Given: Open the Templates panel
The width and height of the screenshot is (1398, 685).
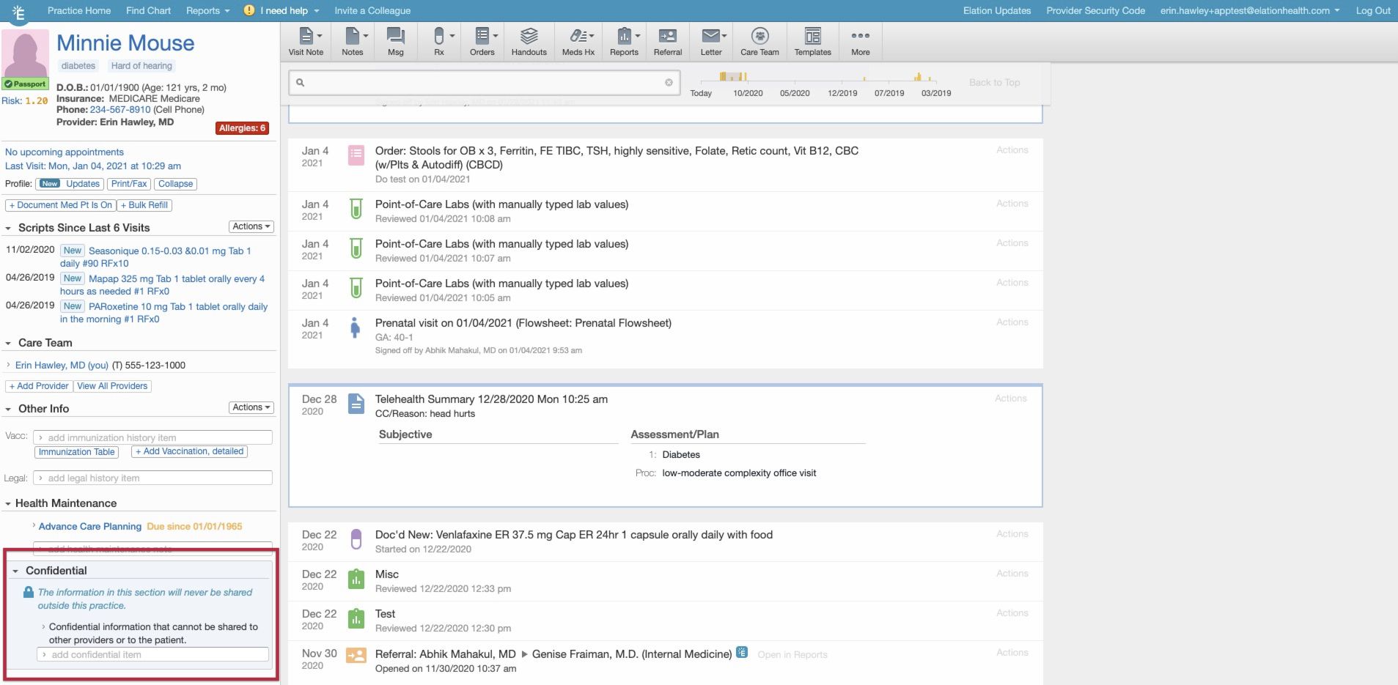Looking at the screenshot, I should [812, 41].
